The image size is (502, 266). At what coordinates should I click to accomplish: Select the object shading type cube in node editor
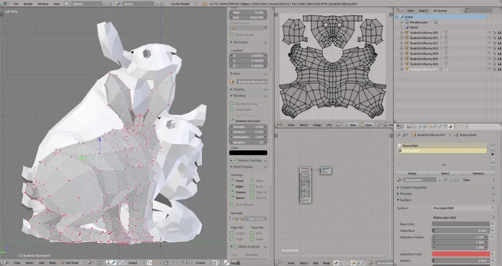point(353,263)
